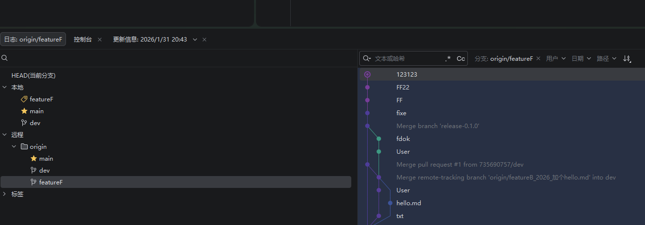Image resolution: width=645 pixels, height=225 pixels.
Task: Switch to the 控制台 tab
Action: (x=83, y=39)
